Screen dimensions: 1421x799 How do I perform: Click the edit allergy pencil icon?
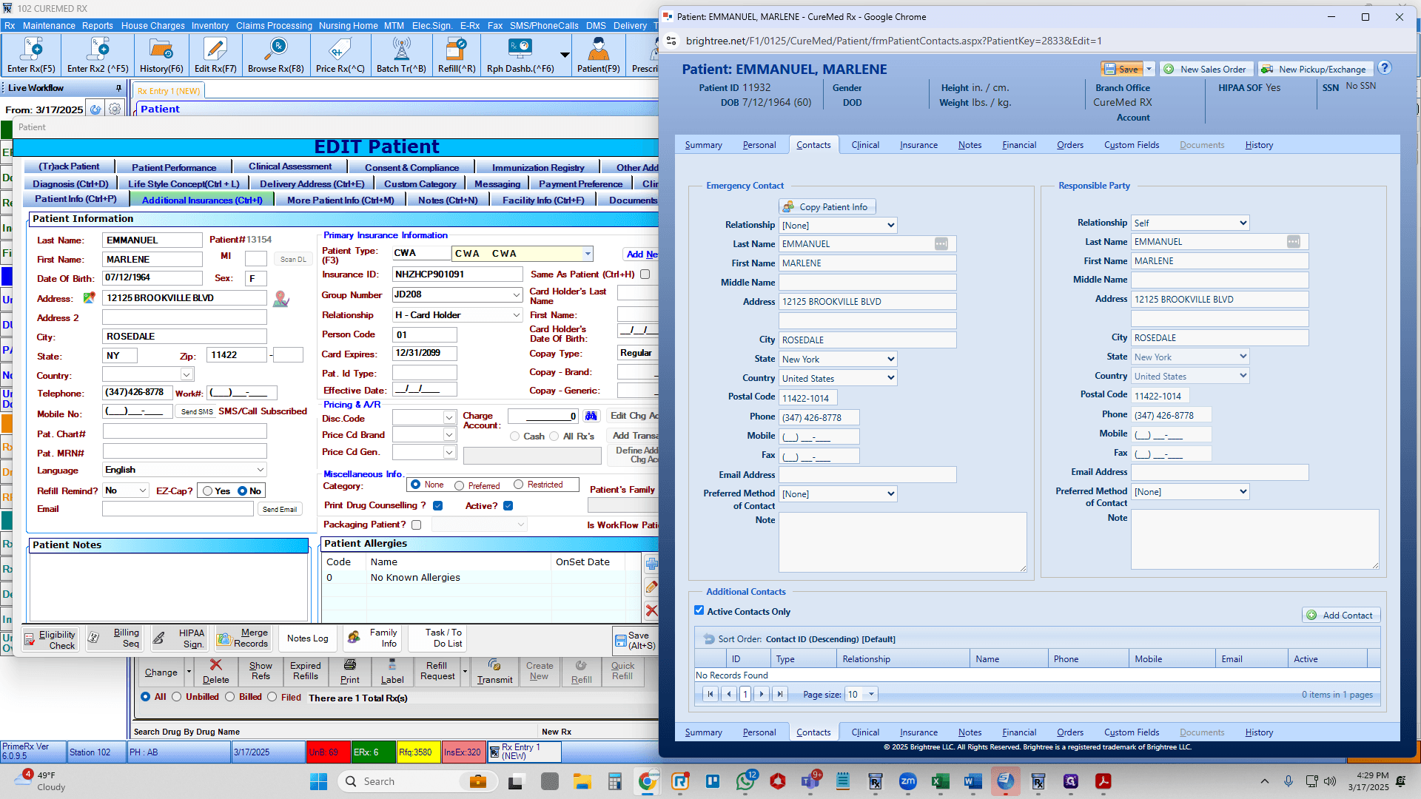pyautogui.click(x=651, y=587)
